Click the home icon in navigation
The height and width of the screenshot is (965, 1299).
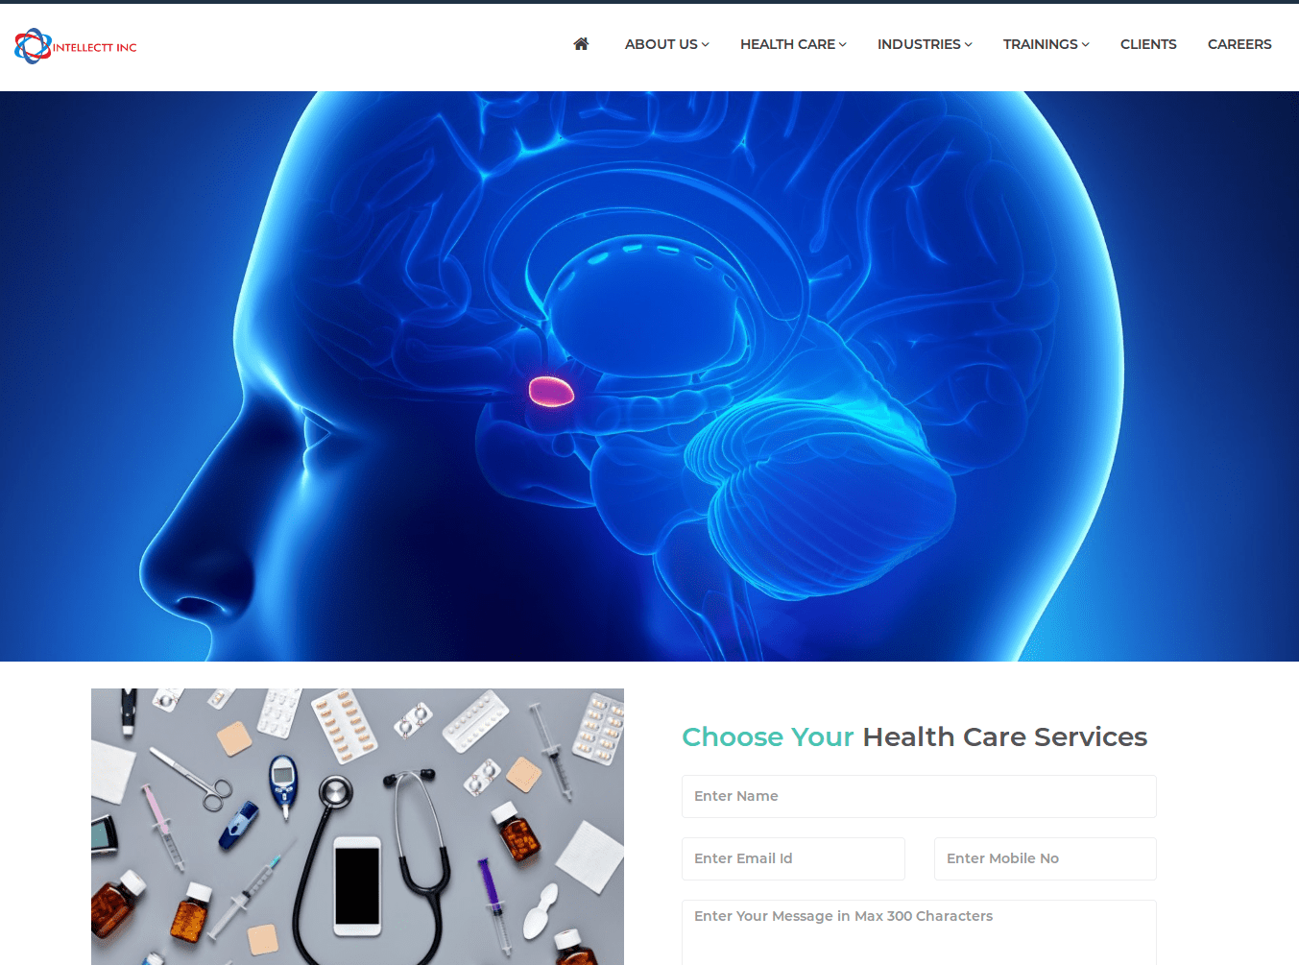click(x=581, y=44)
